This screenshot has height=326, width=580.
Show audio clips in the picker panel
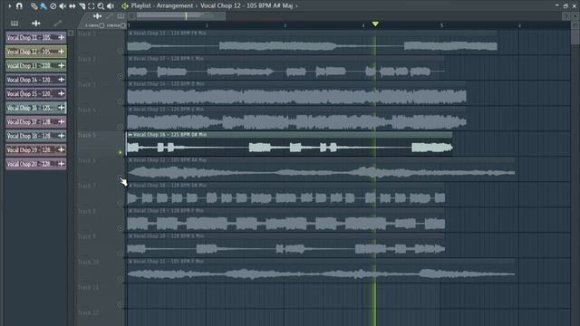[x=36, y=24]
